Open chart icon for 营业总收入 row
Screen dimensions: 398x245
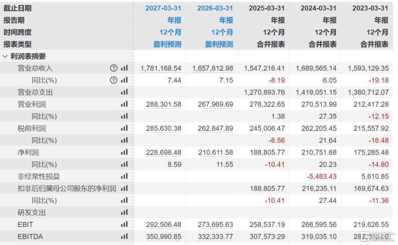tap(124, 68)
